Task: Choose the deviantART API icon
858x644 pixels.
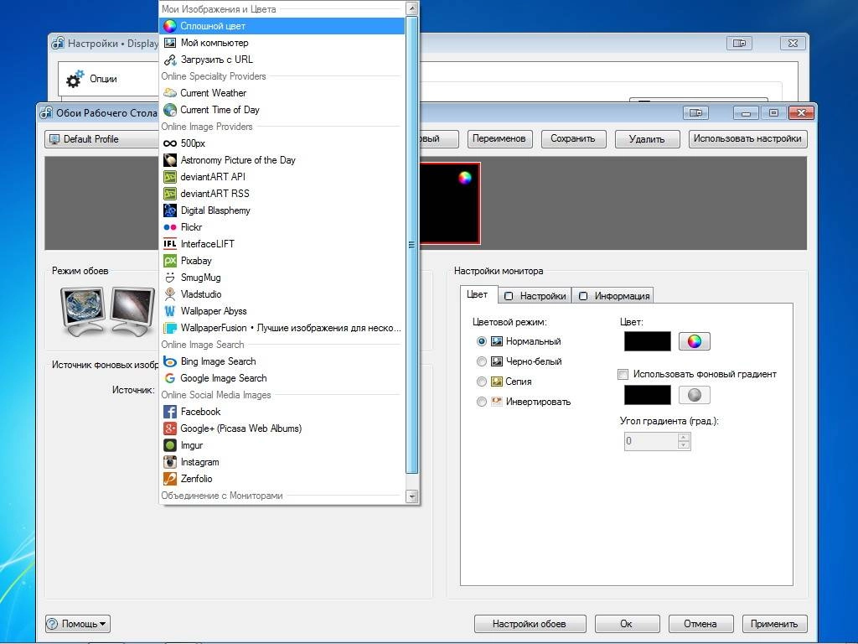Action: (170, 177)
